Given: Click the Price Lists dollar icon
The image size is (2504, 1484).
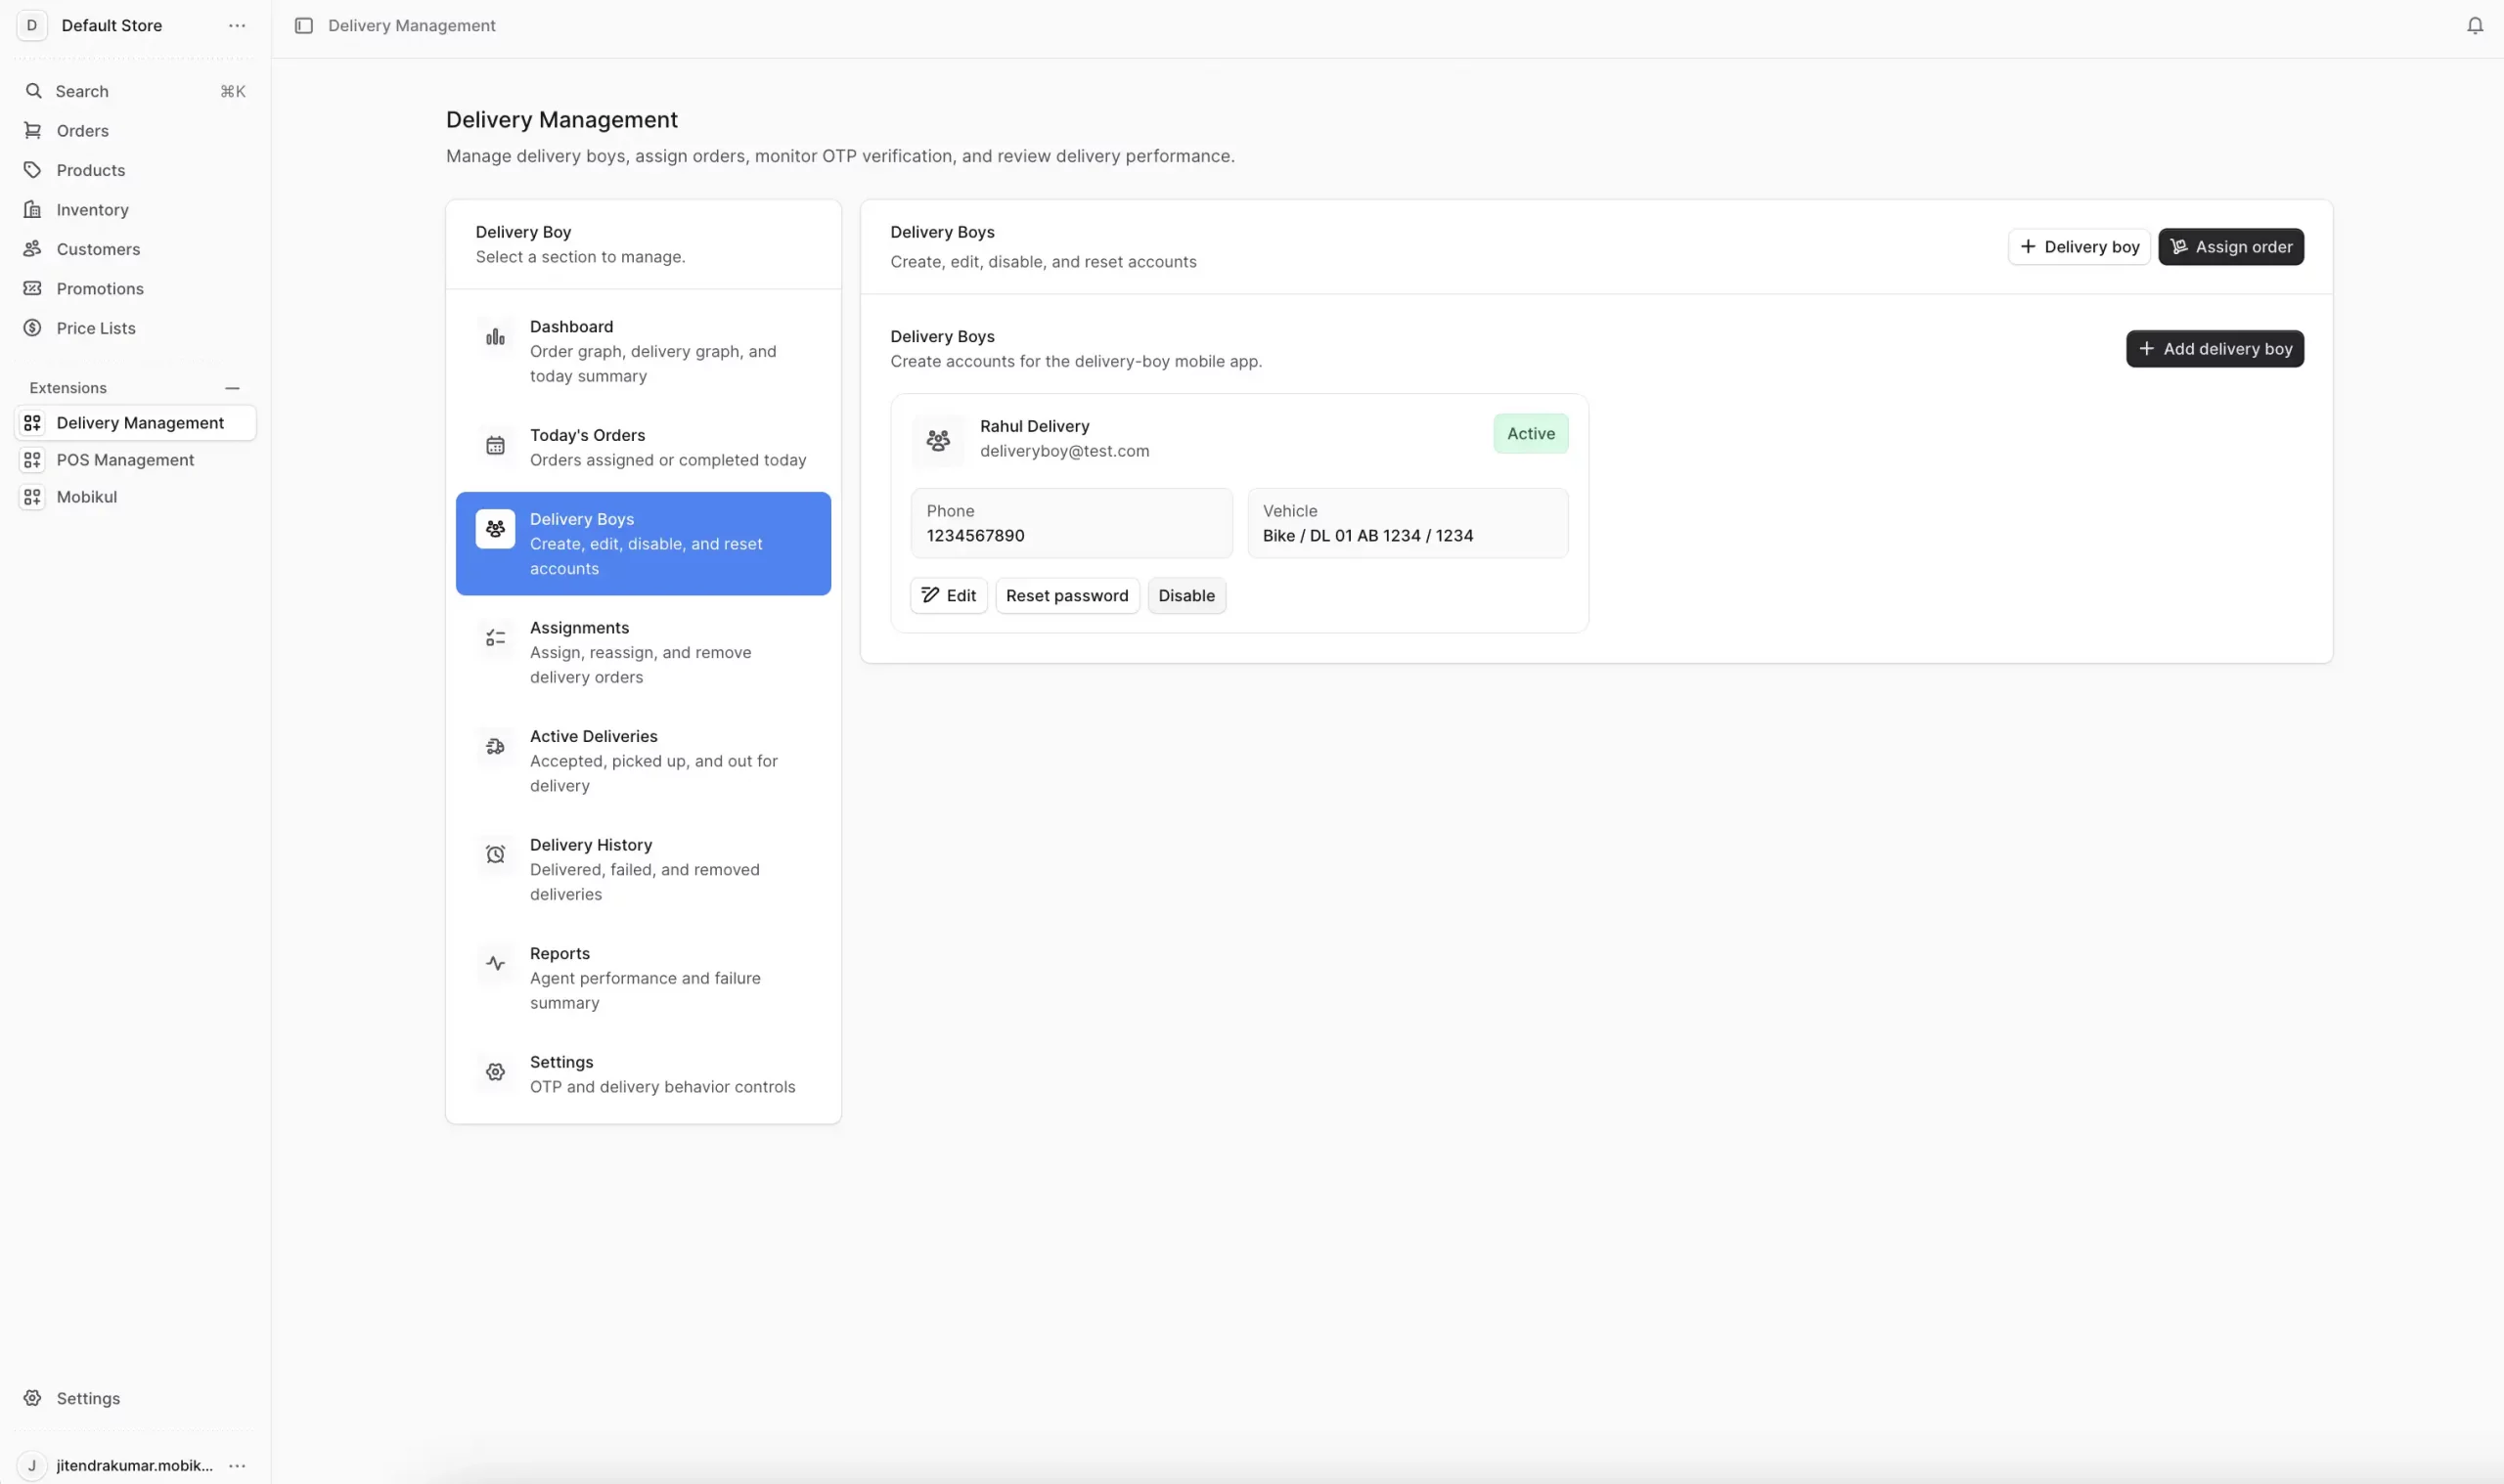Looking at the screenshot, I should coord(33,328).
